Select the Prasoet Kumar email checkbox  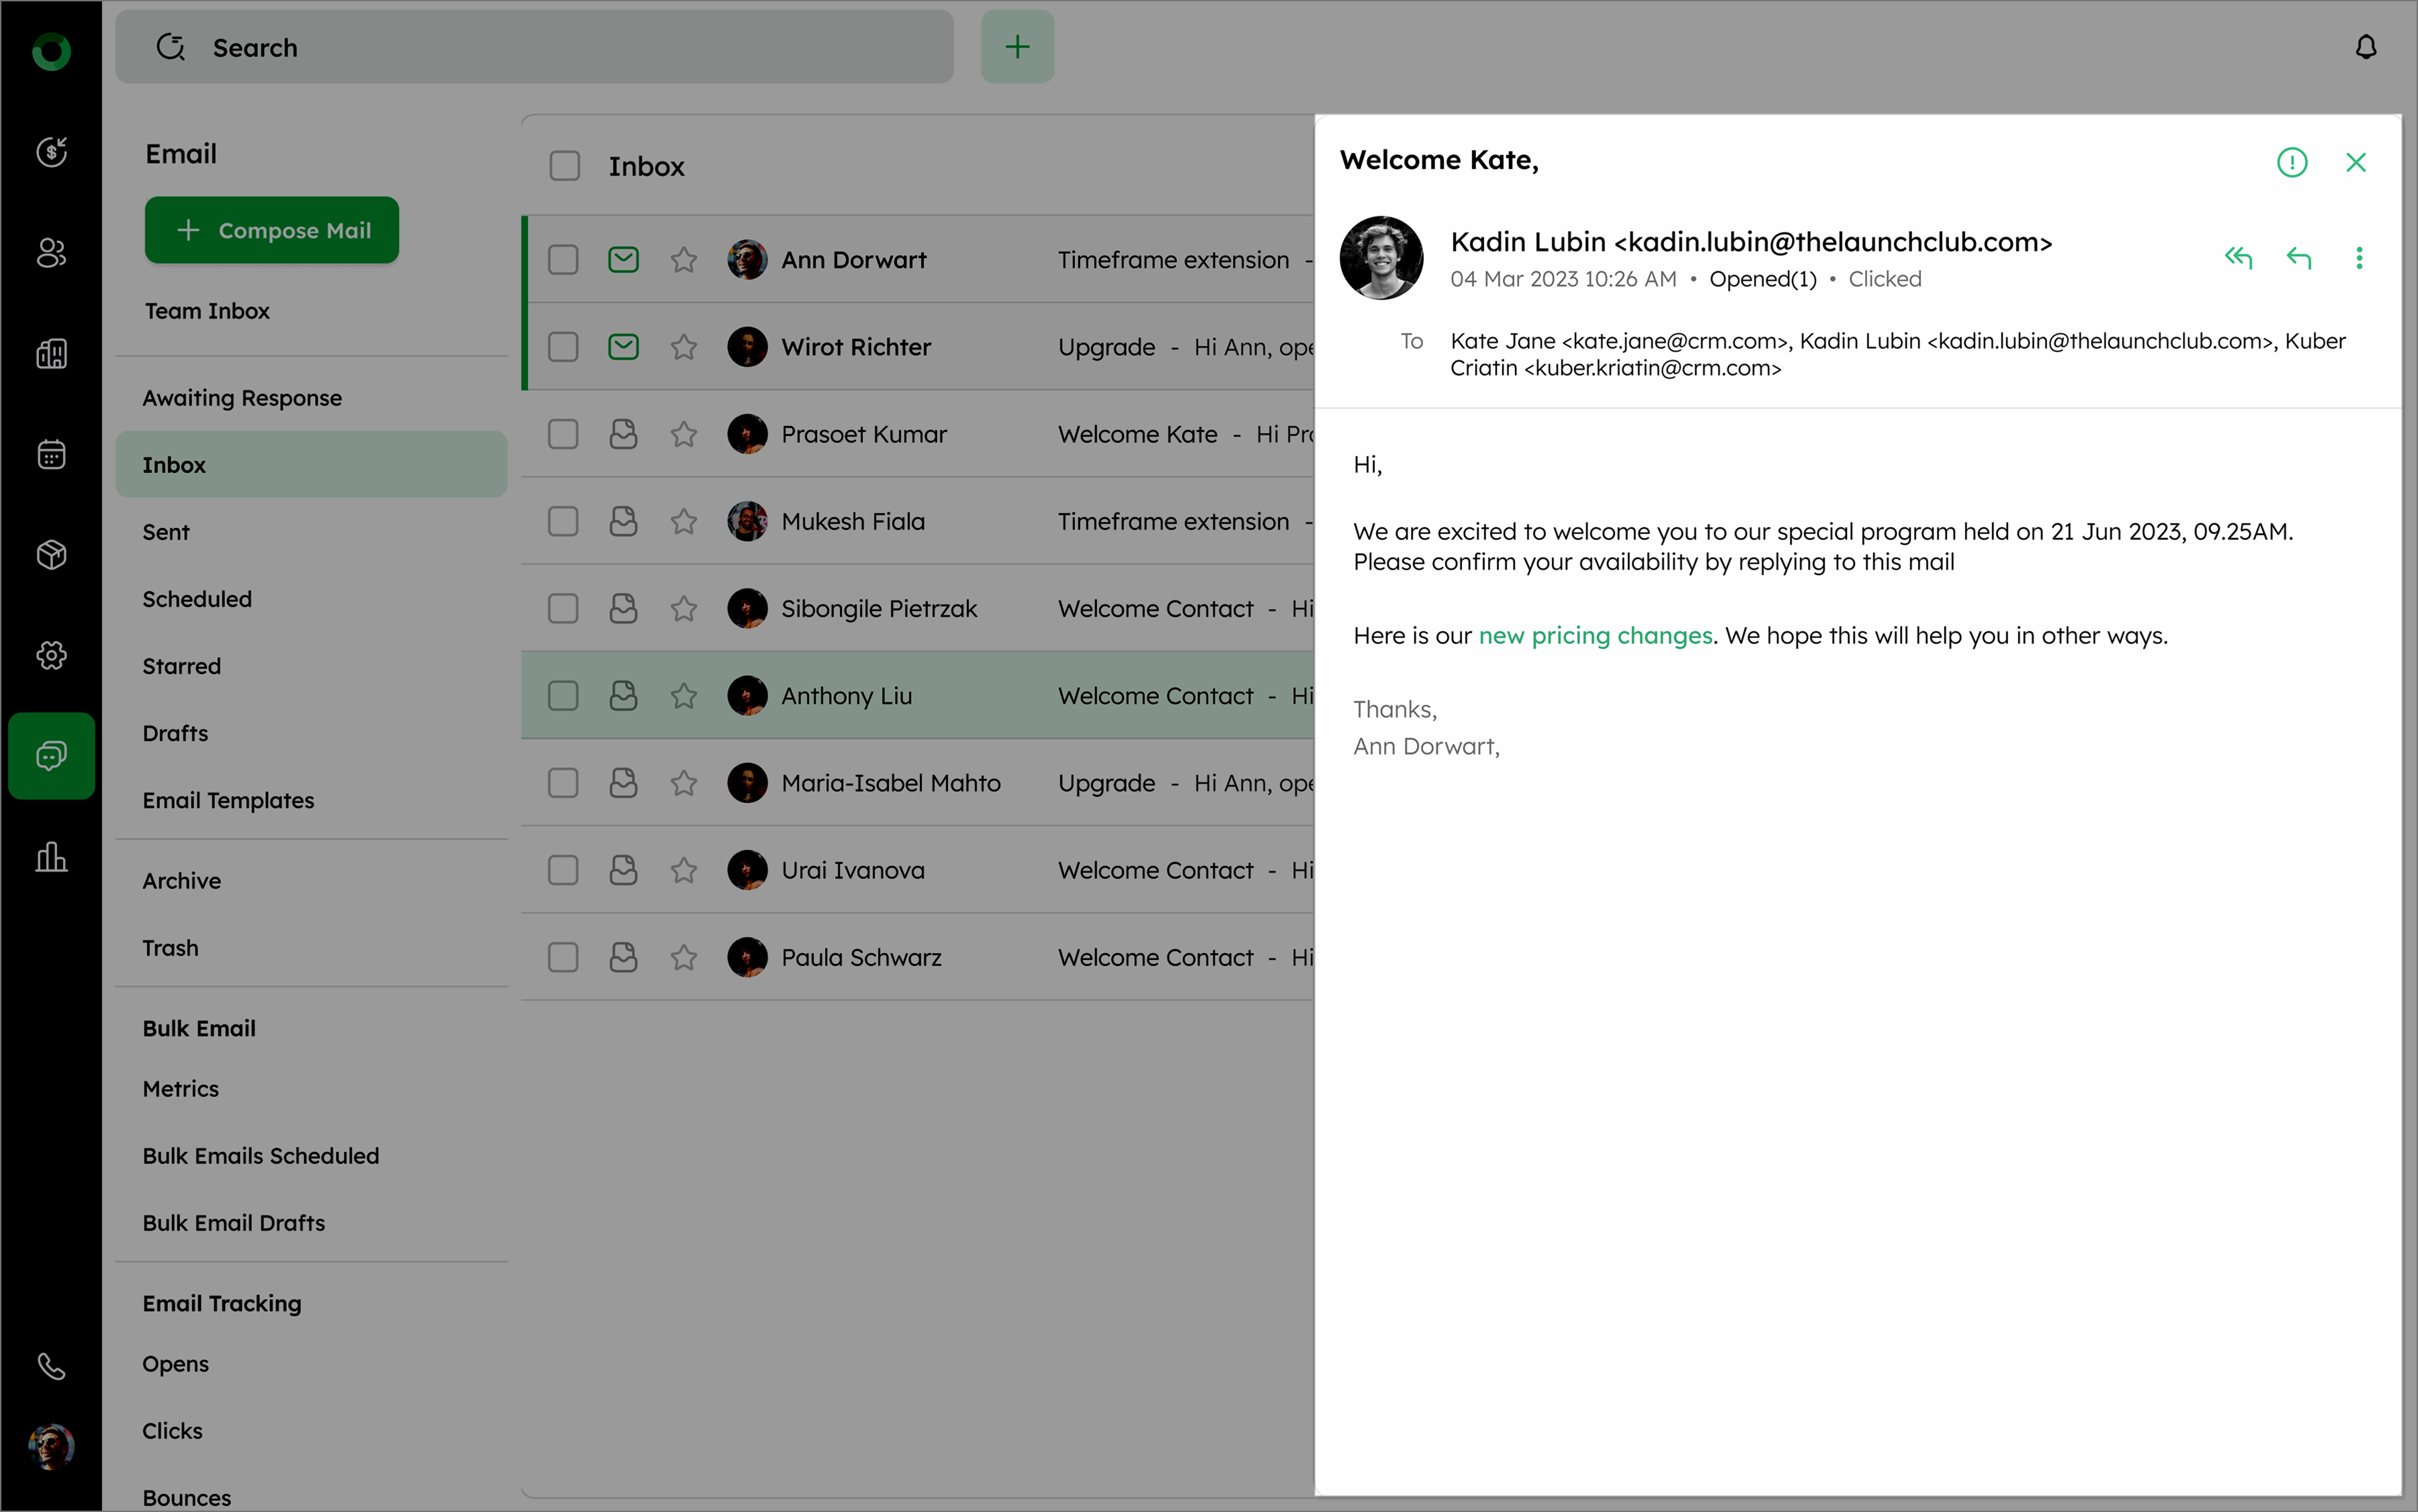pos(563,434)
